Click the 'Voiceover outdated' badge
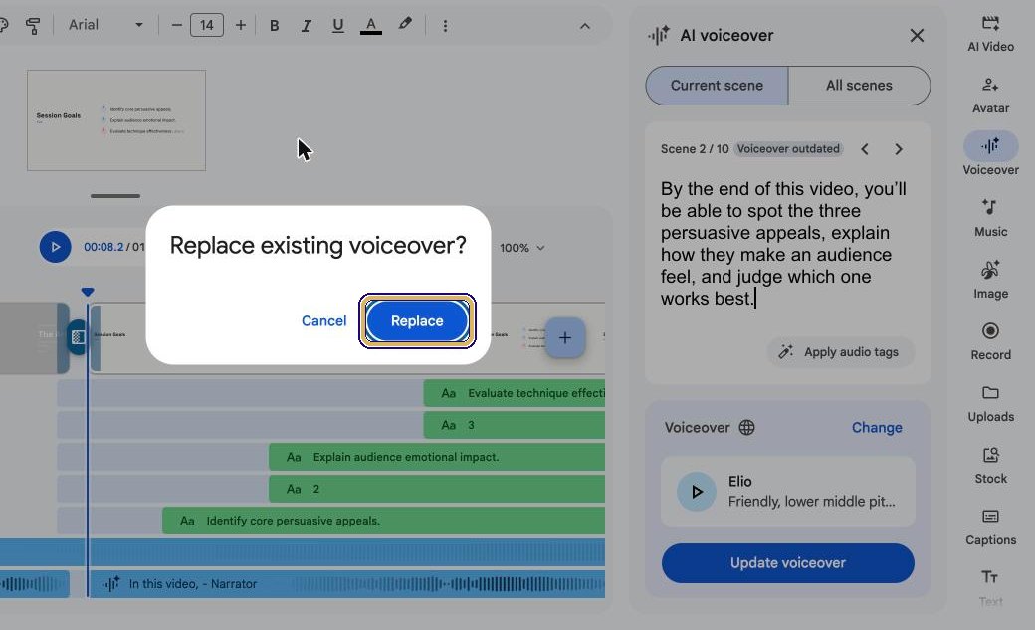 (788, 148)
